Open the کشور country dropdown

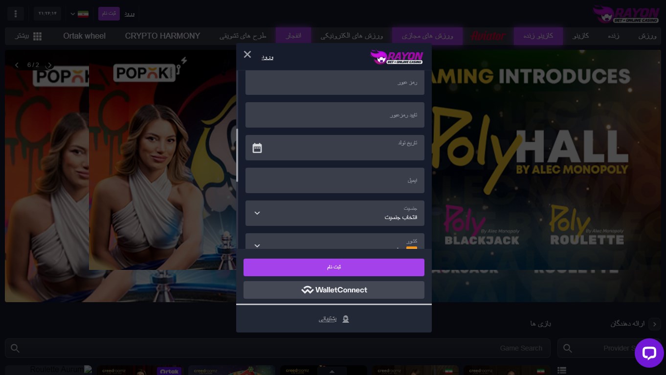point(335,241)
